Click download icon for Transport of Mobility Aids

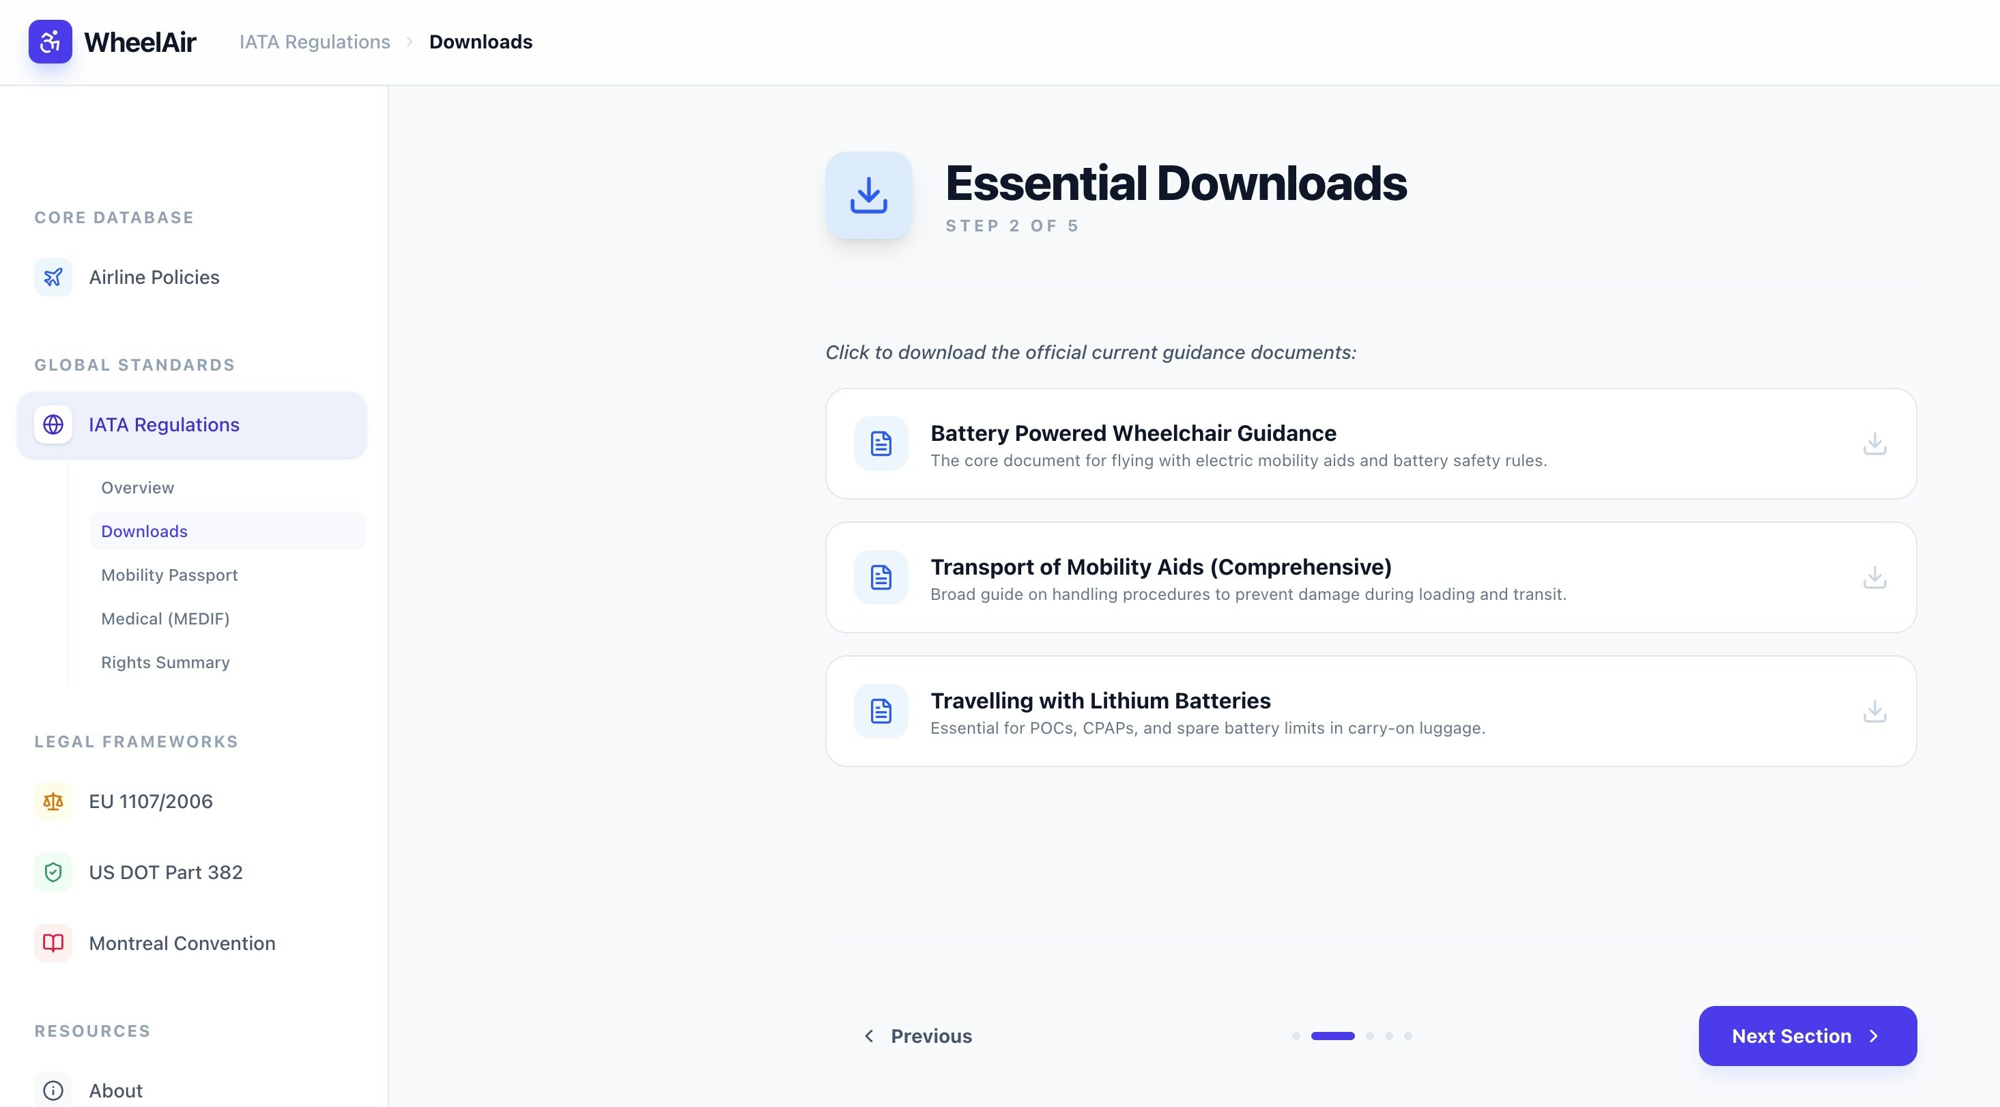pyautogui.click(x=1874, y=577)
